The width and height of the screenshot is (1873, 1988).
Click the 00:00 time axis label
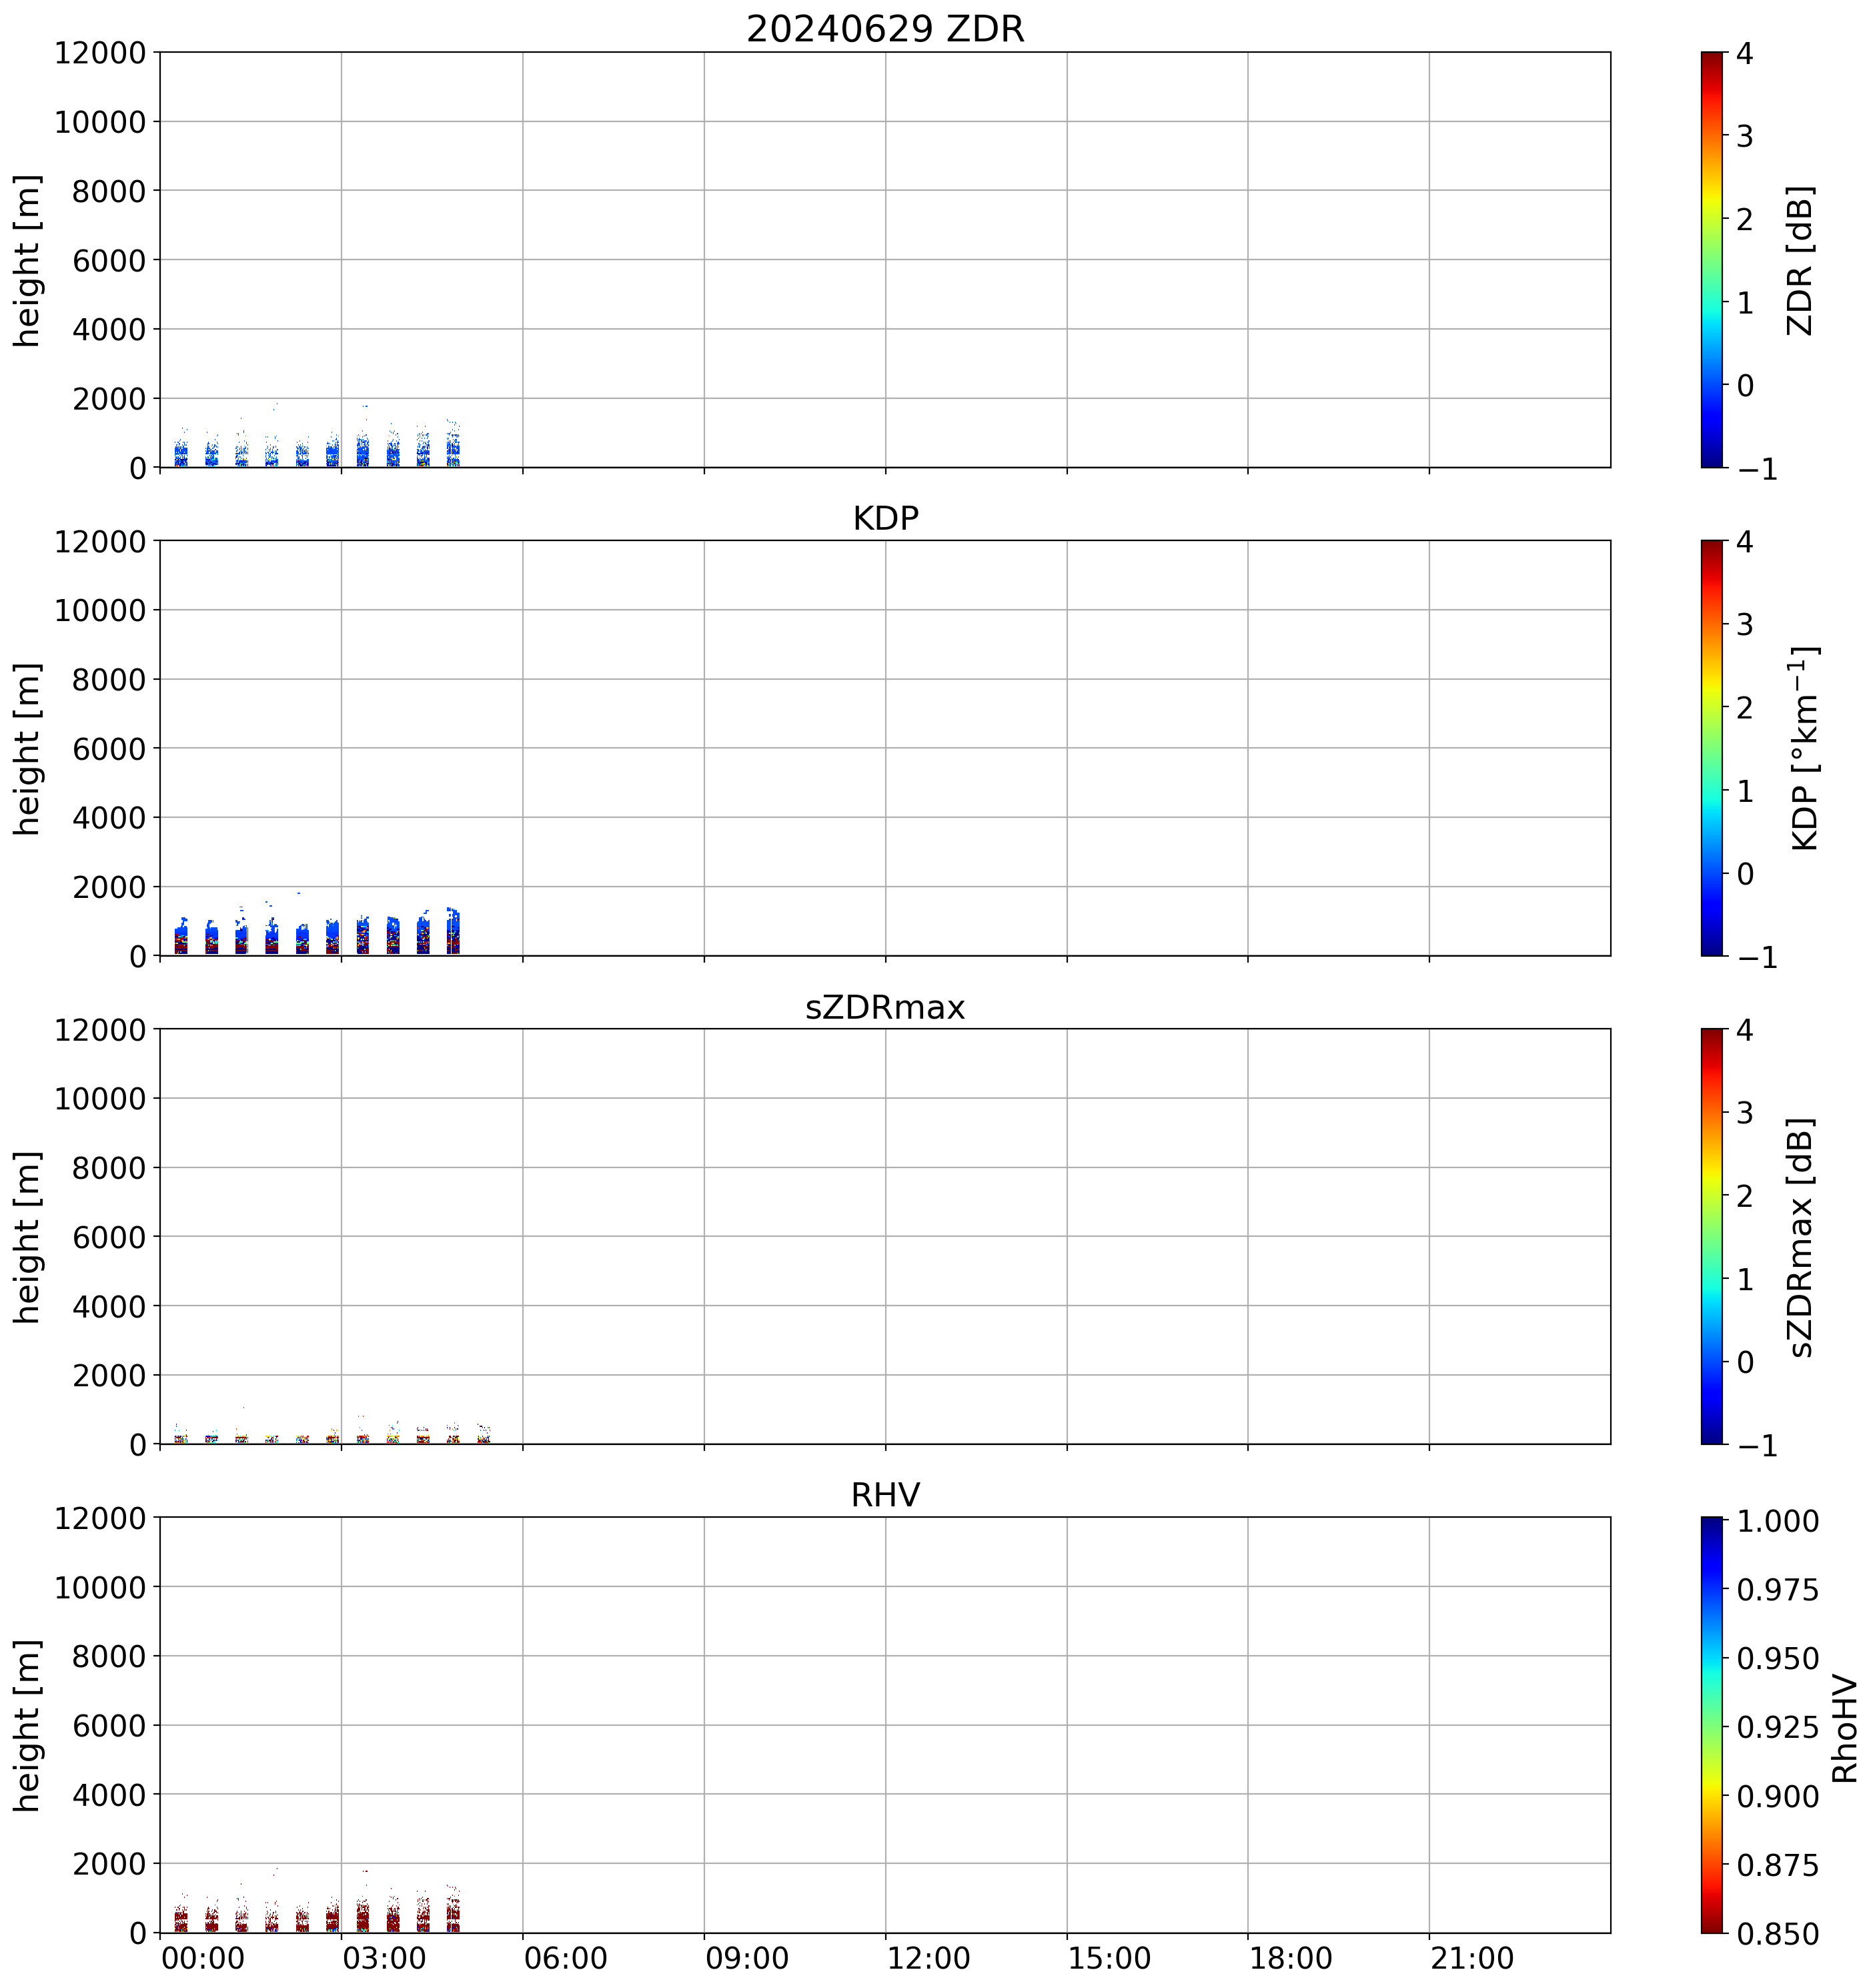pyautogui.click(x=203, y=1958)
